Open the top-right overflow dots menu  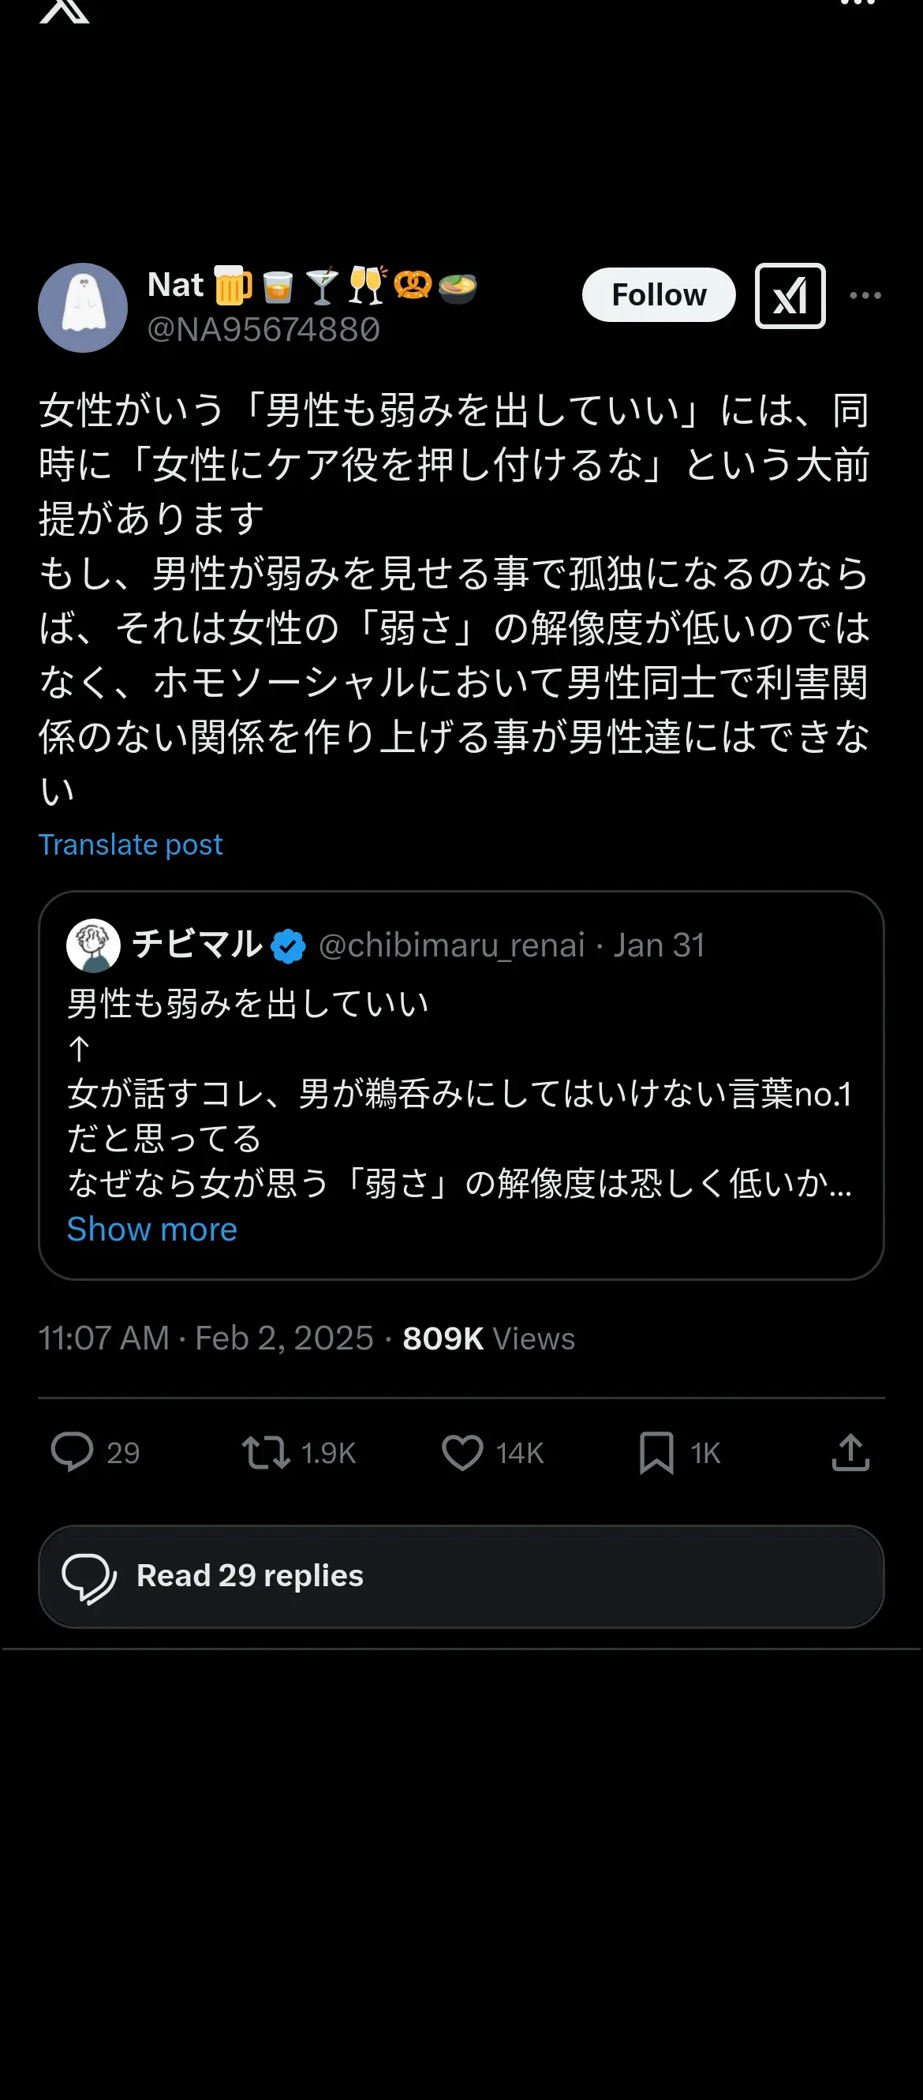857,3
